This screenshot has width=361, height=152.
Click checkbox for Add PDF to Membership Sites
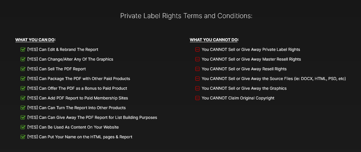(x=23, y=98)
